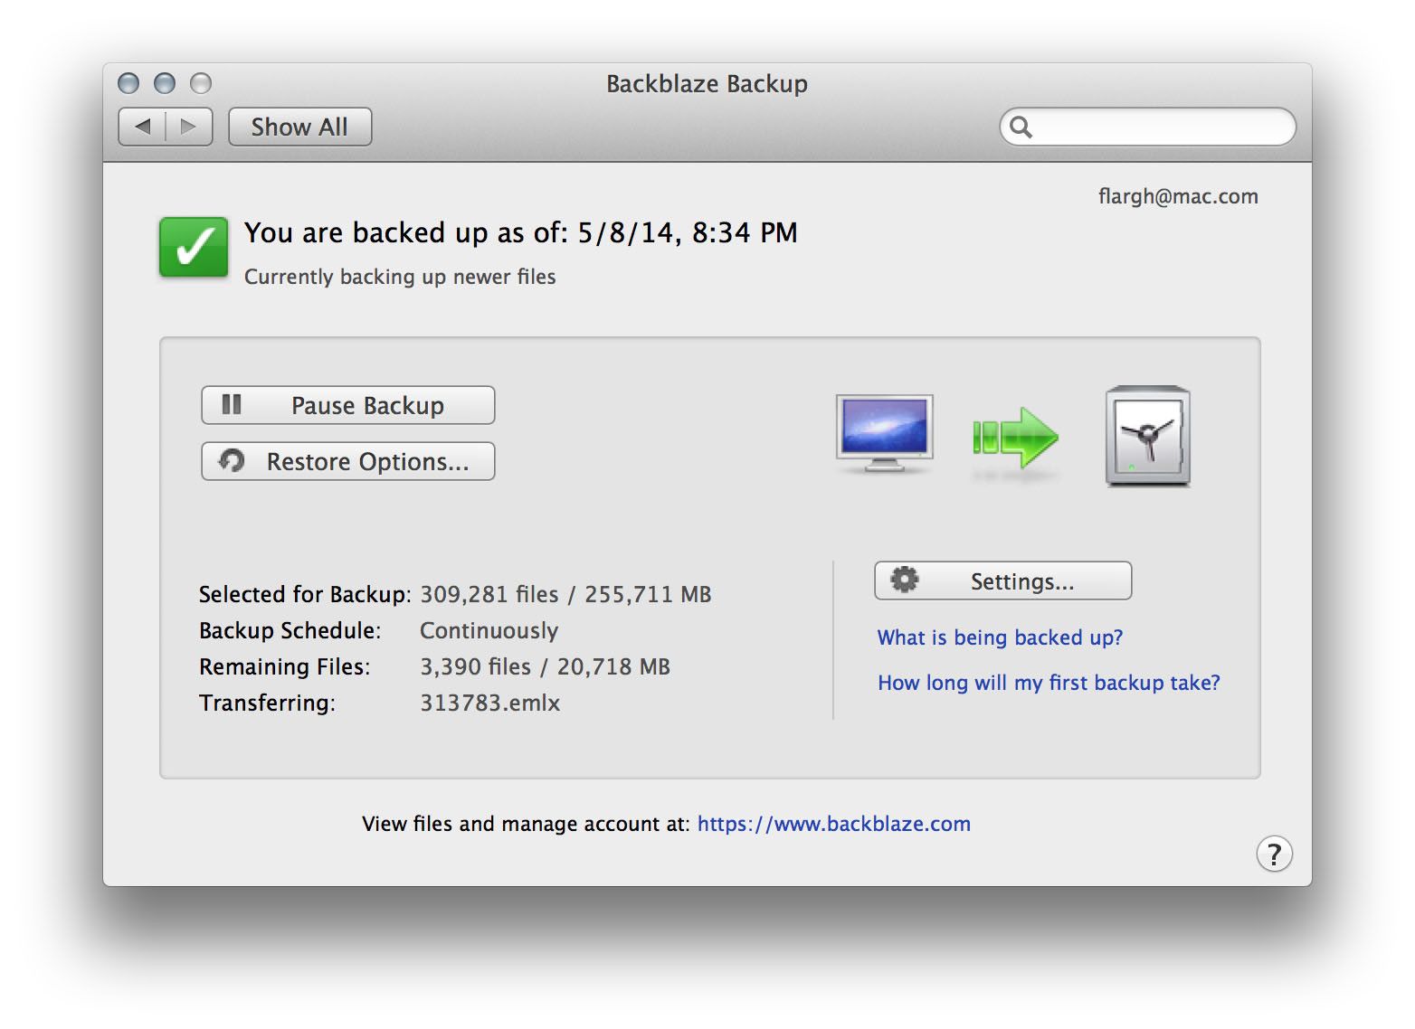Image resolution: width=1415 pixels, height=1029 pixels.
Task: Click the 'Selected for Backup:' label
Action: tap(305, 594)
